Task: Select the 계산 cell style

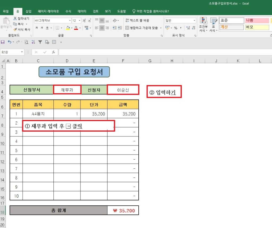Action: pos(231,27)
